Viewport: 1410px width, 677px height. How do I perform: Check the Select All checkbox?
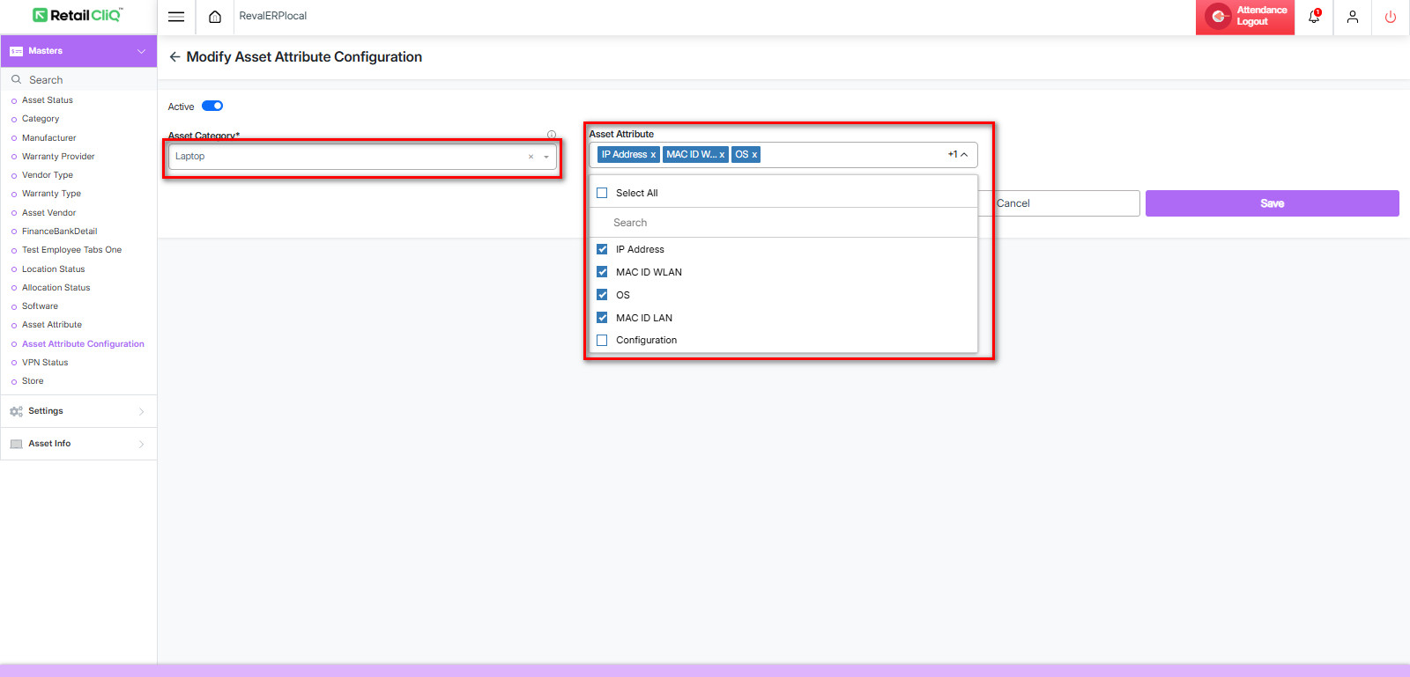(603, 193)
